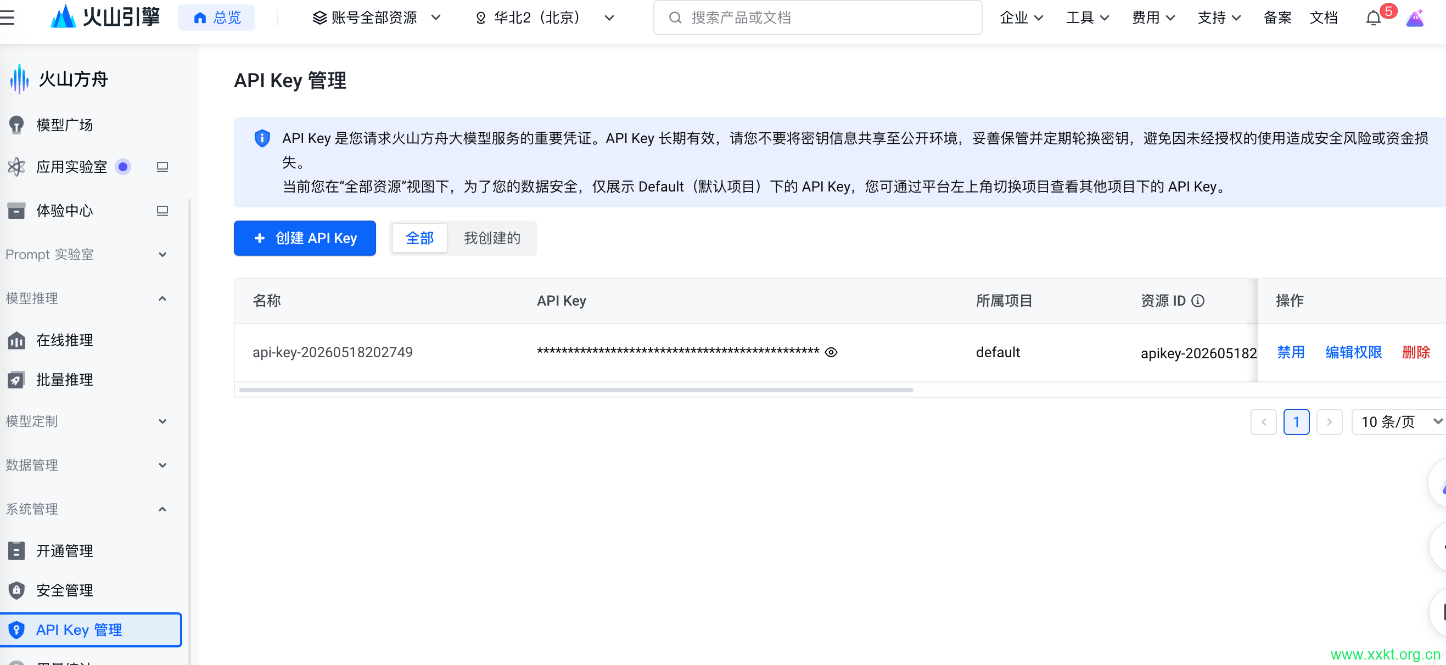Click the 资源 ID info icon
The height and width of the screenshot is (665, 1446).
point(1198,301)
